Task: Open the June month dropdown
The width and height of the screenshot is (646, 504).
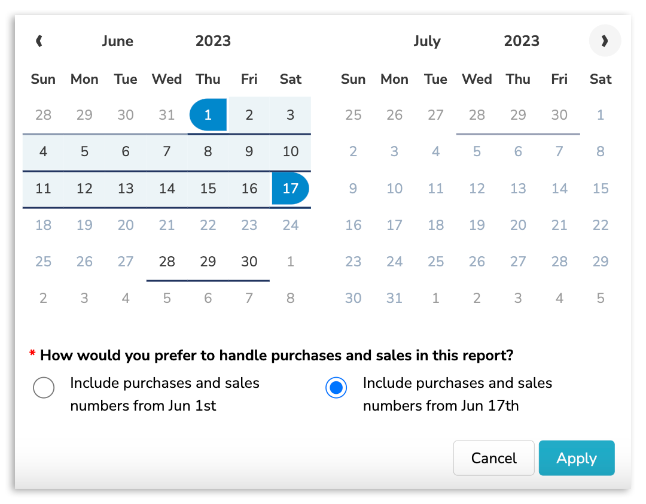Action: click(x=117, y=41)
